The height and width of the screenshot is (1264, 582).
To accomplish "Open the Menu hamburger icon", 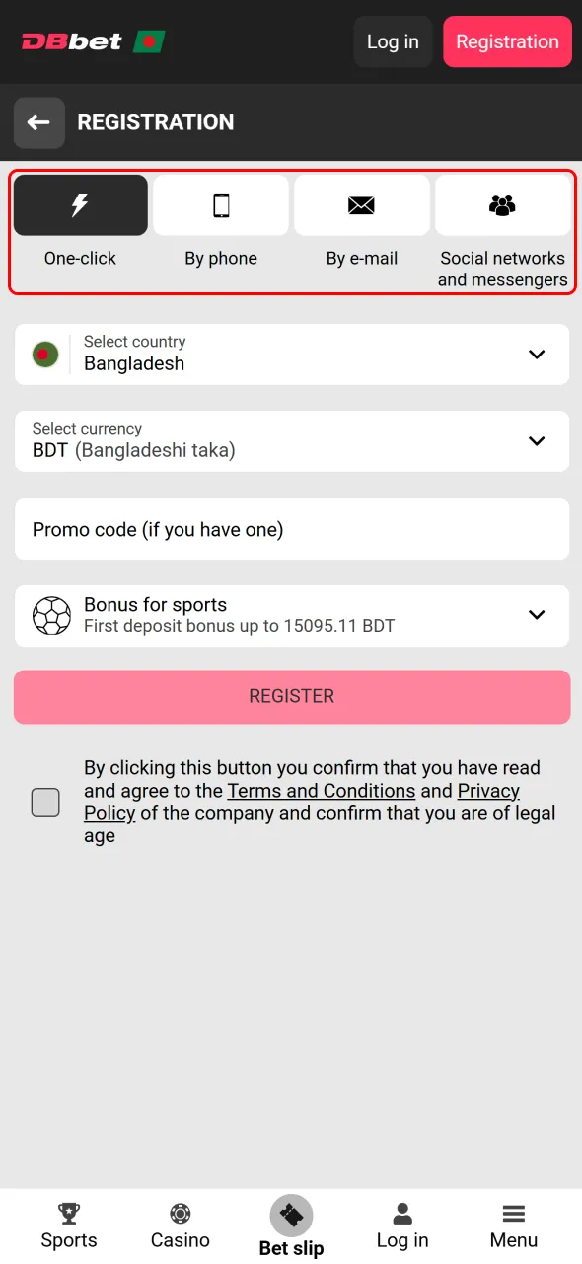I will click(513, 1213).
